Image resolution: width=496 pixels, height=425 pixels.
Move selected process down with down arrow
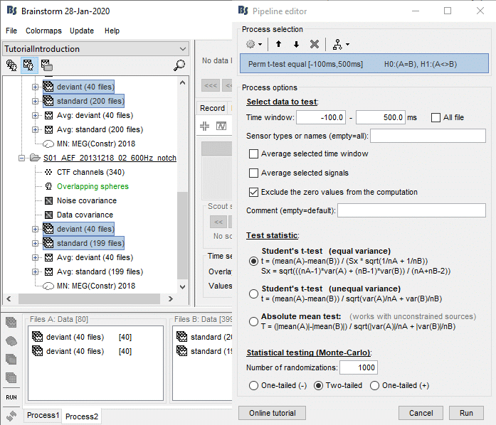pos(296,44)
